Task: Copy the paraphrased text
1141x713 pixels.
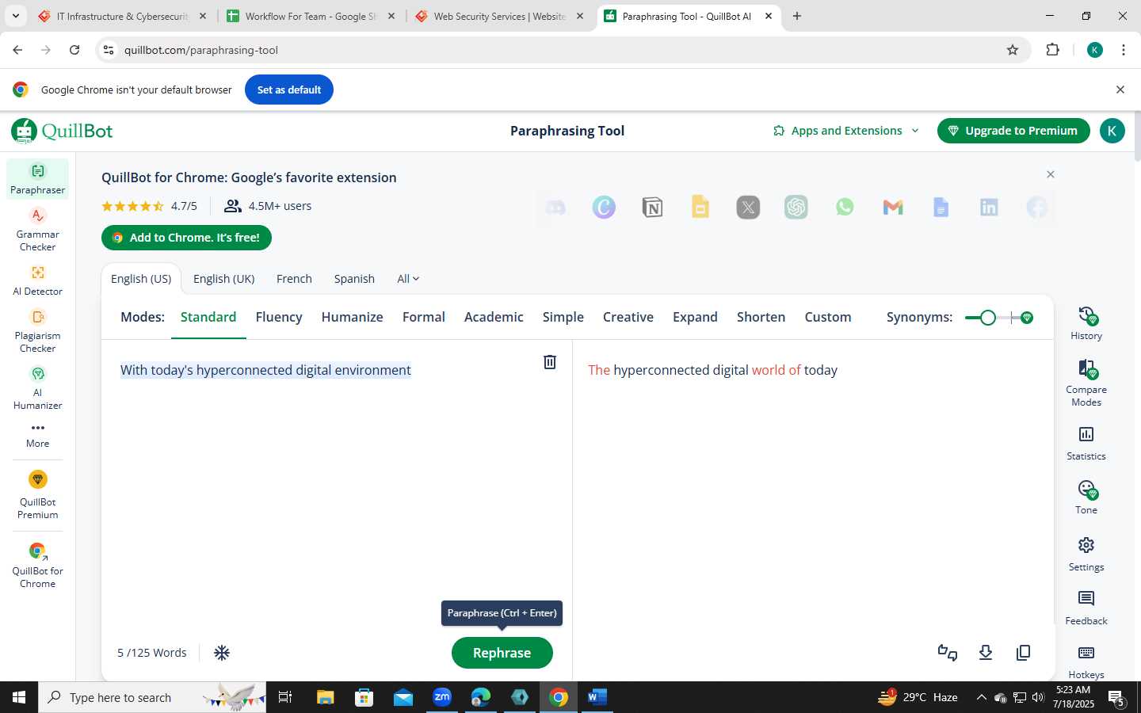Action: [1024, 653]
